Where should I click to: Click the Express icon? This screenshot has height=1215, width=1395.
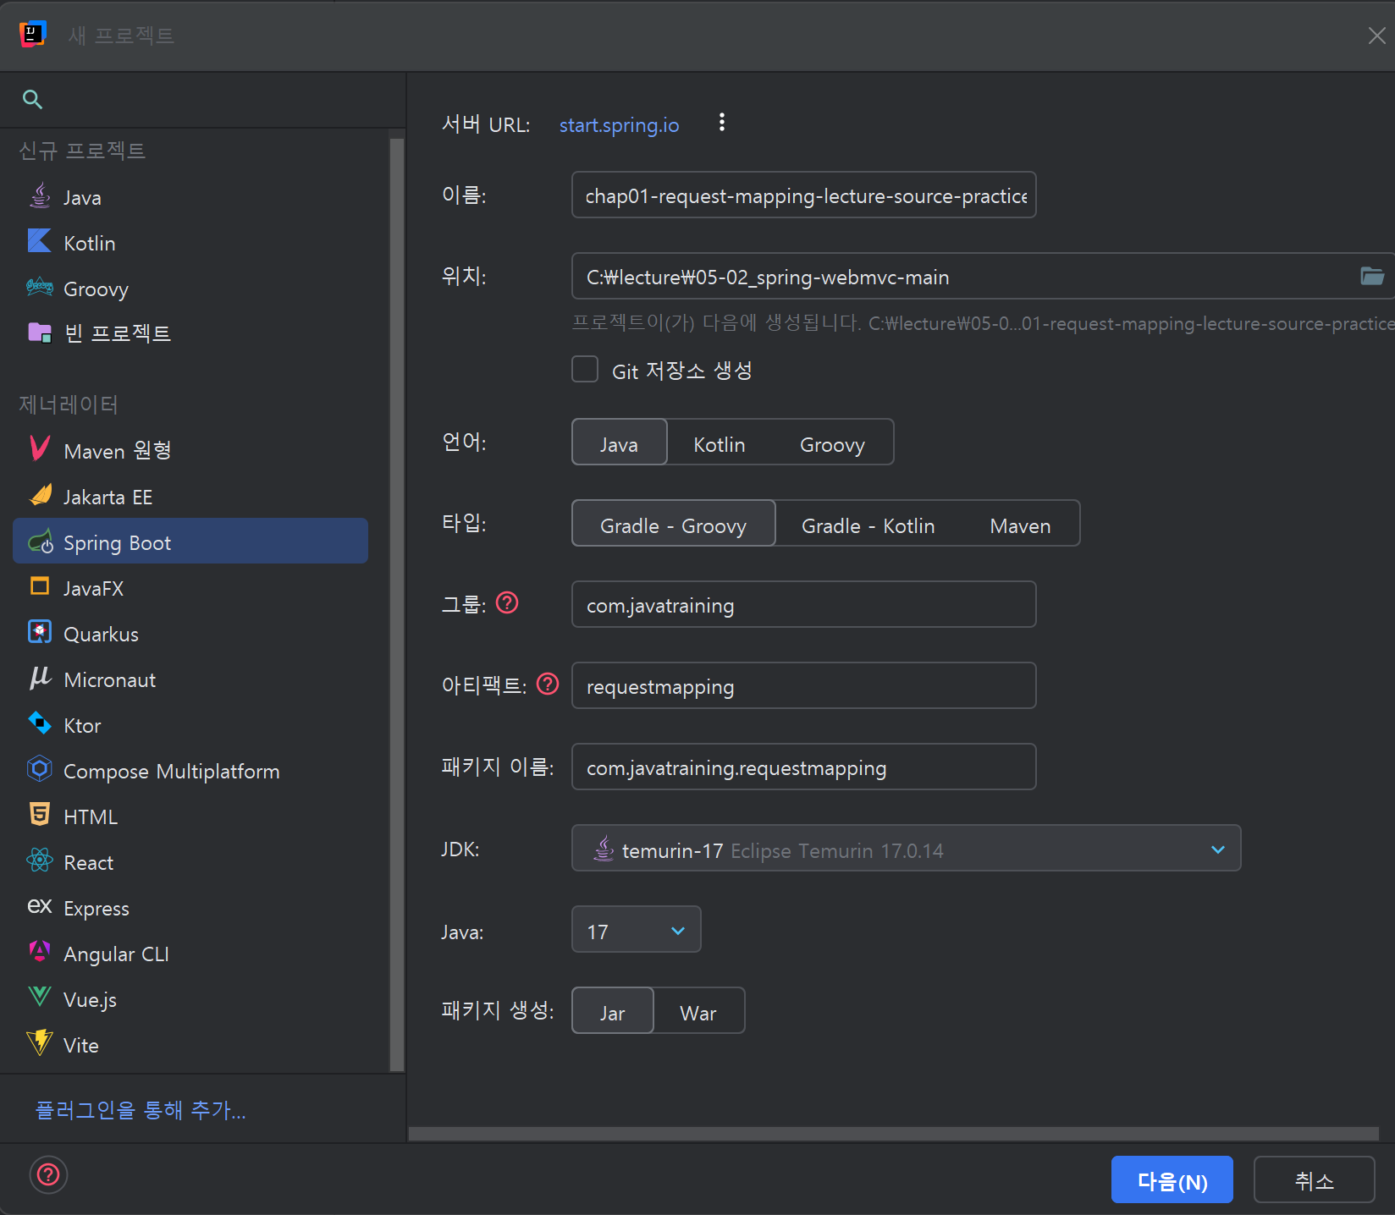tap(40, 907)
